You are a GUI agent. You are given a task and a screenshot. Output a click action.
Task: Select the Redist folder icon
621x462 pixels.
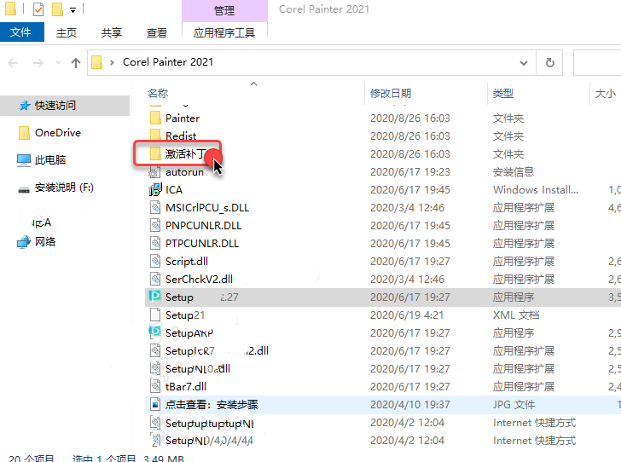coord(155,135)
